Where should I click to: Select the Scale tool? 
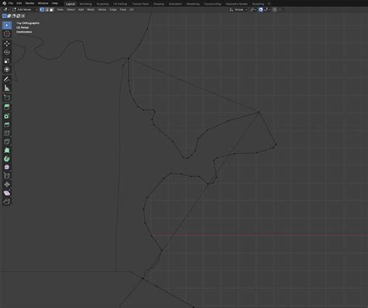7,61
